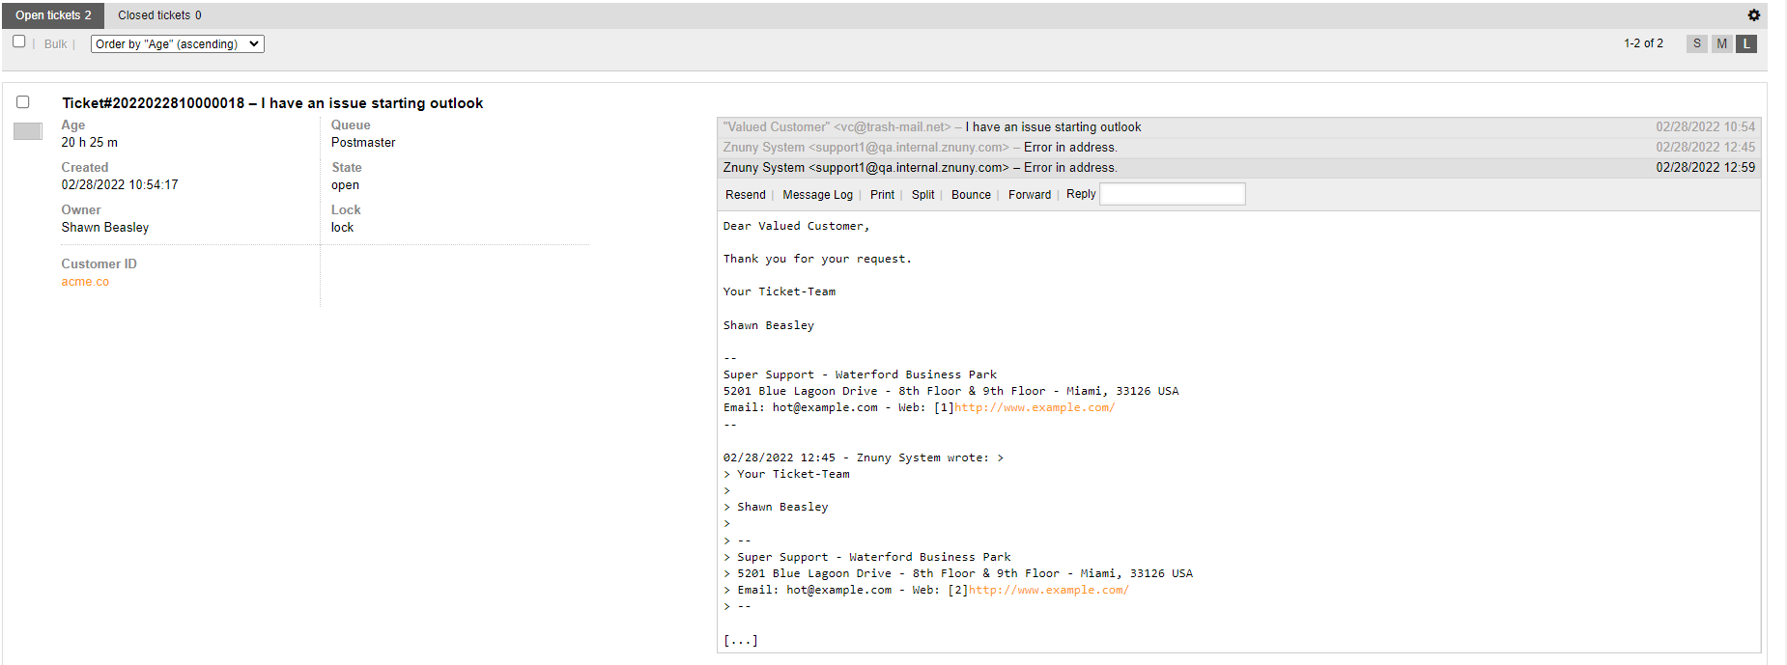Image resolution: width=1787 pixels, height=665 pixels.
Task: Click the Resend article action
Action: (x=745, y=195)
